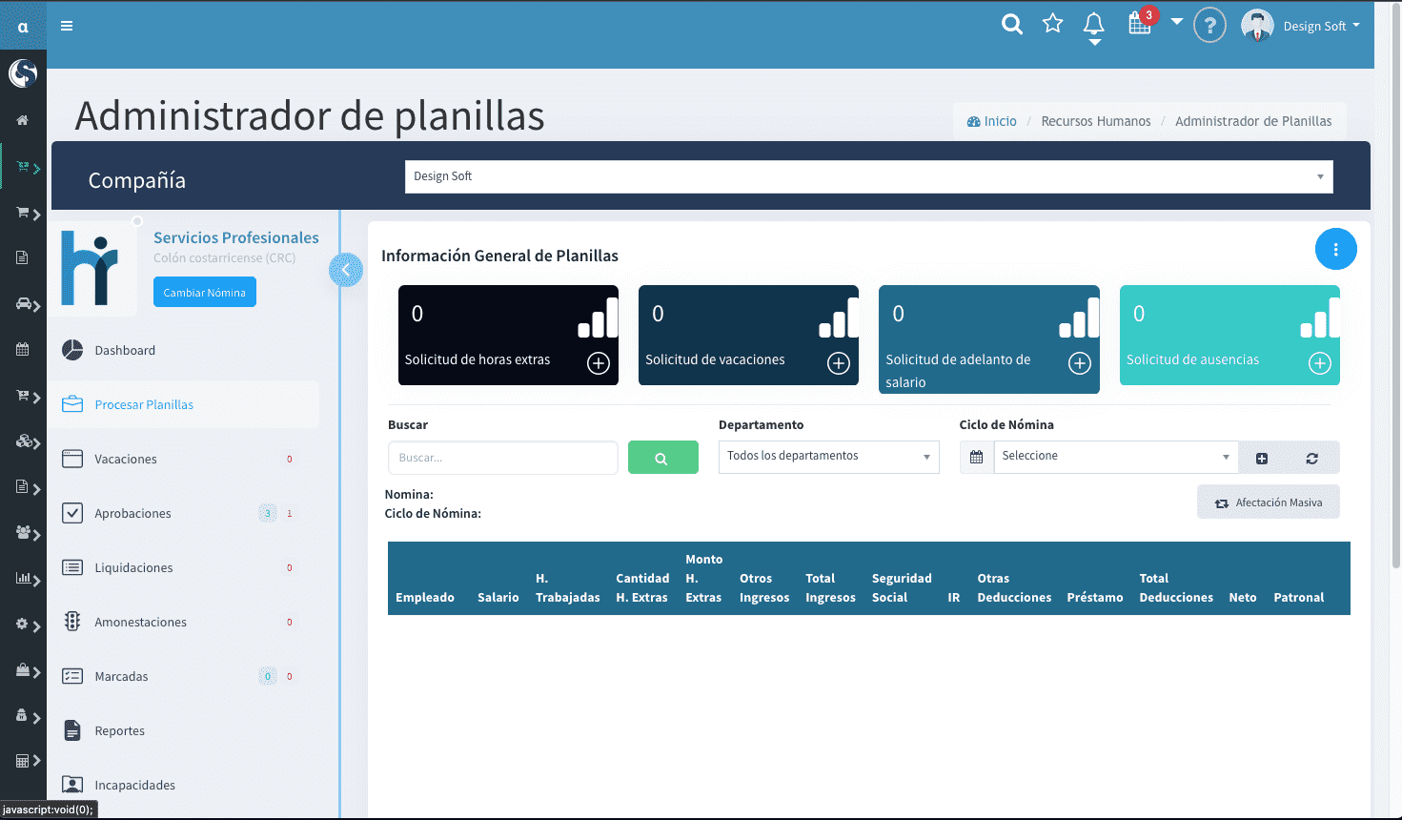Open the Departamento dropdown
Viewport: 1402px width, 820px height.
pos(827,456)
